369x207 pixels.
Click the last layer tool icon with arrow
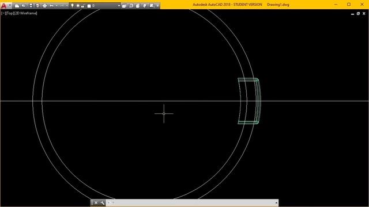(152, 6)
